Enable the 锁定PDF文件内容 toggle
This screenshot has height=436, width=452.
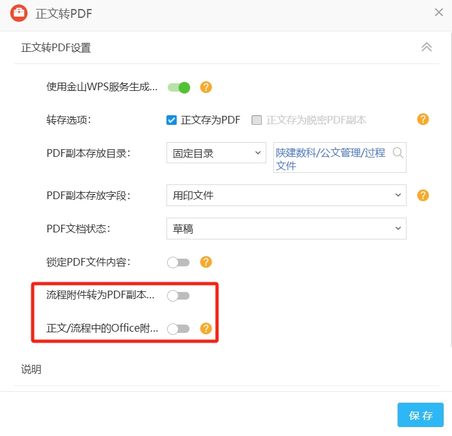[x=179, y=262]
